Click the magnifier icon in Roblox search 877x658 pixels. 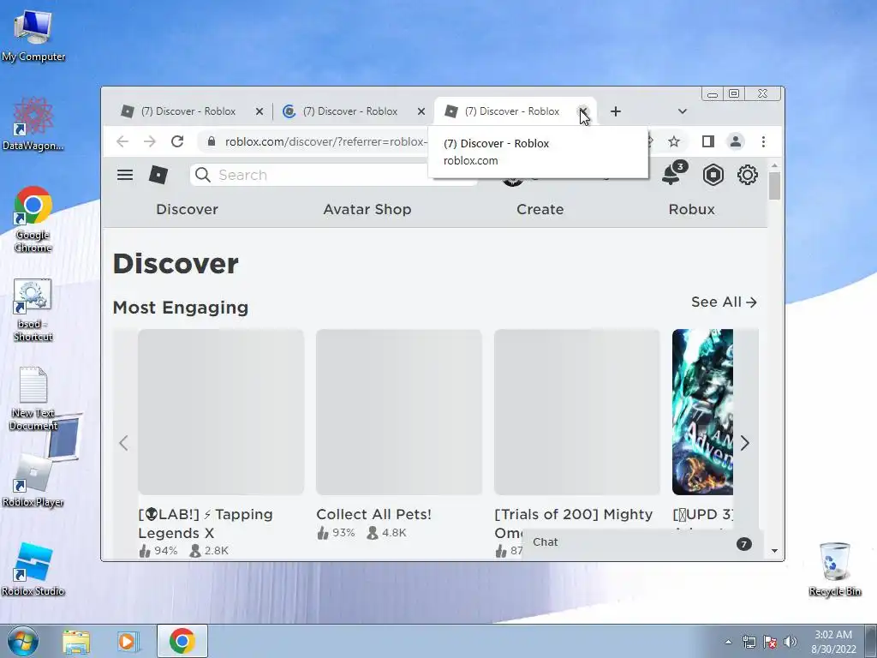[203, 175]
